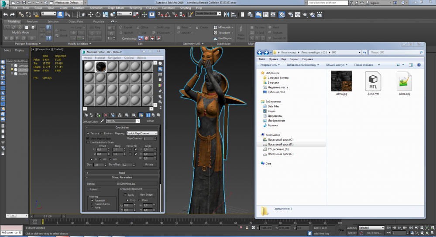Switch to Object Paint ribbon tab
The height and width of the screenshot is (237, 436).
(76, 21)
